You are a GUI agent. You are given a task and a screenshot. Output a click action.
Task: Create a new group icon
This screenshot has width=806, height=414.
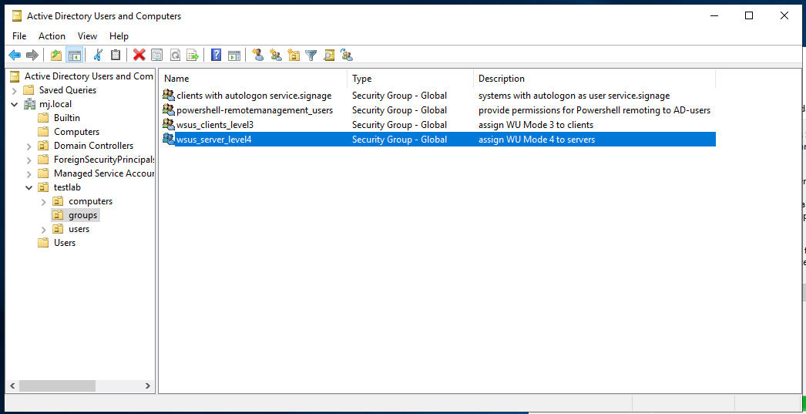tap(276, 55)
